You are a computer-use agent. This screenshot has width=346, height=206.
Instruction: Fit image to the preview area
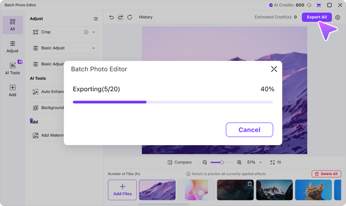click(x=275, y=162)
